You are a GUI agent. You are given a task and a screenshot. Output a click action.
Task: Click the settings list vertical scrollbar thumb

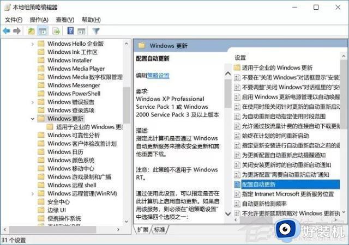[344, 94]
